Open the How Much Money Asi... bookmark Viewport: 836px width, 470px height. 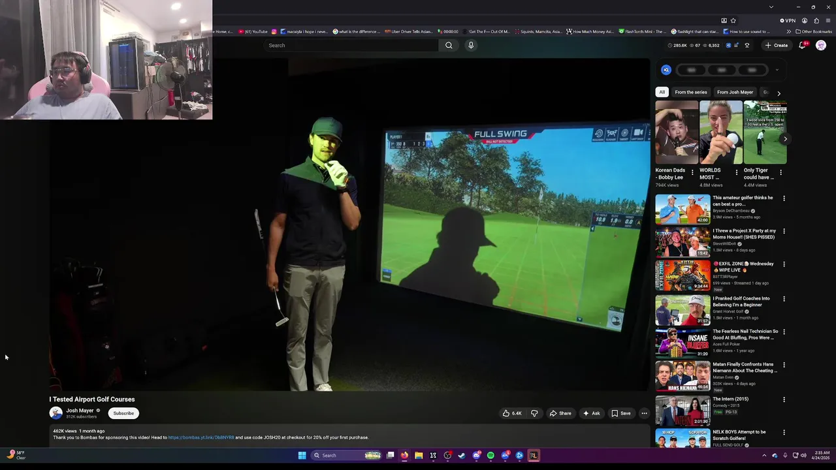click(x=590, y=31)
